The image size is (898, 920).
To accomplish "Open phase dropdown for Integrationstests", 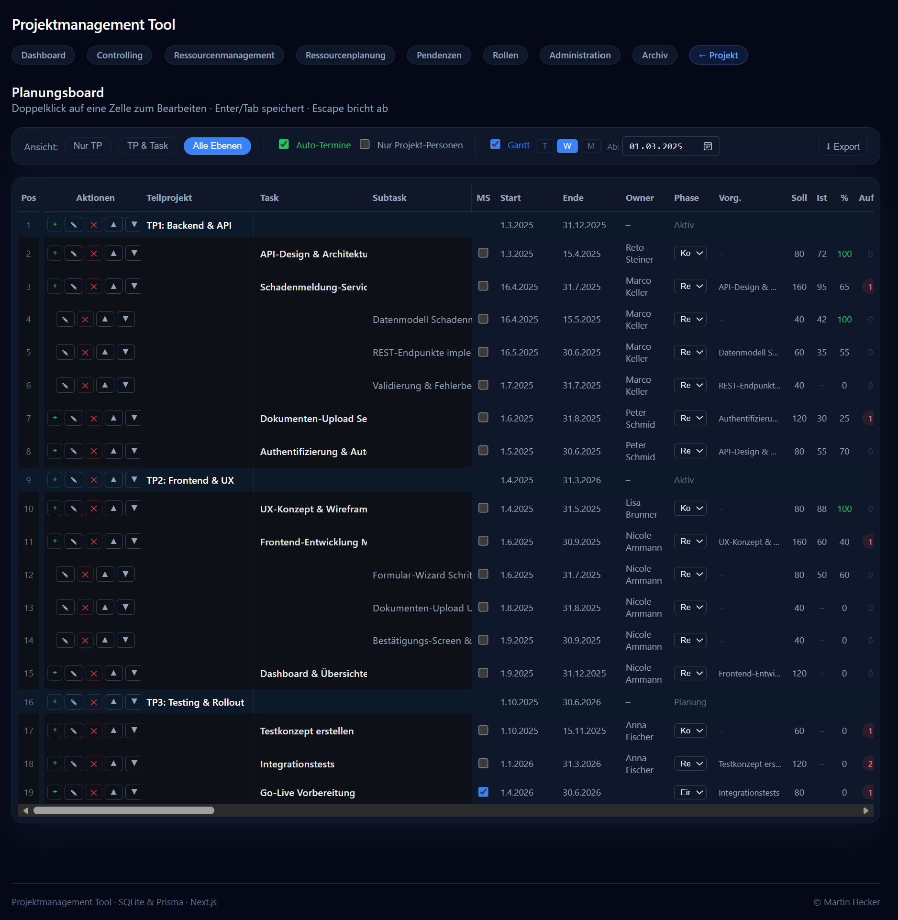I will pyautogui.click(x=690, y=764).
